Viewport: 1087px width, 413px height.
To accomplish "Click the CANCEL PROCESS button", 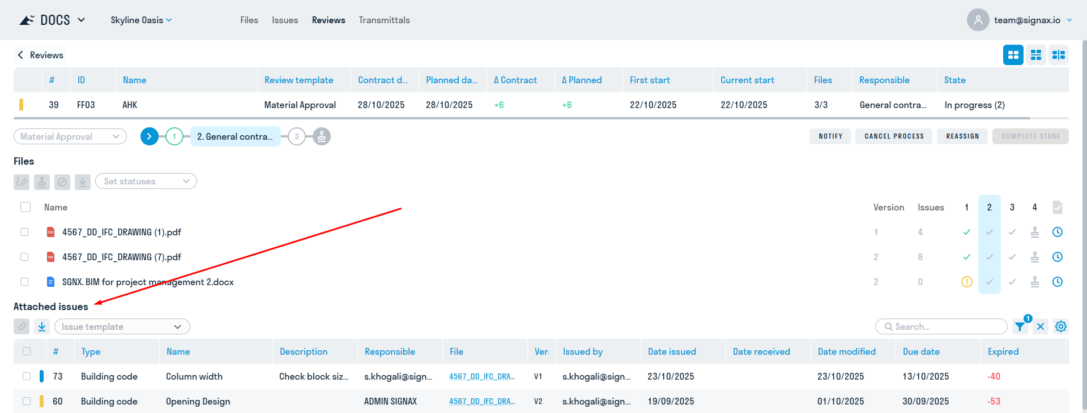I will [x=894, y=136].
